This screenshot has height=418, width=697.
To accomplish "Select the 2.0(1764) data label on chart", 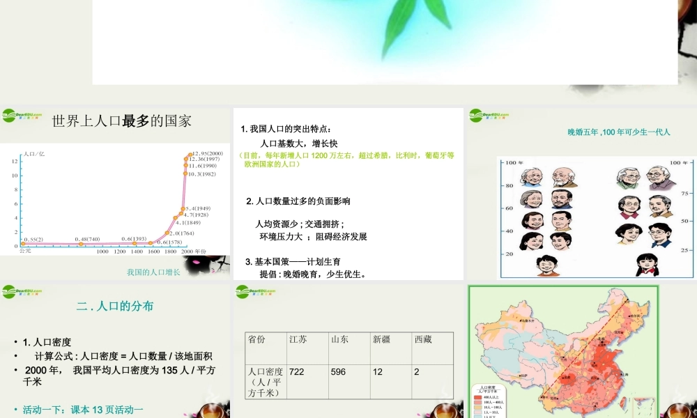I will coord(181,233).
